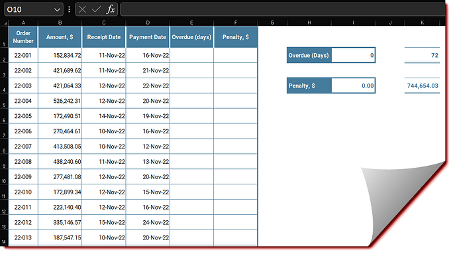Click inside the formula bar input
Screen dimensions: 457x258
(x=282, y=10)
